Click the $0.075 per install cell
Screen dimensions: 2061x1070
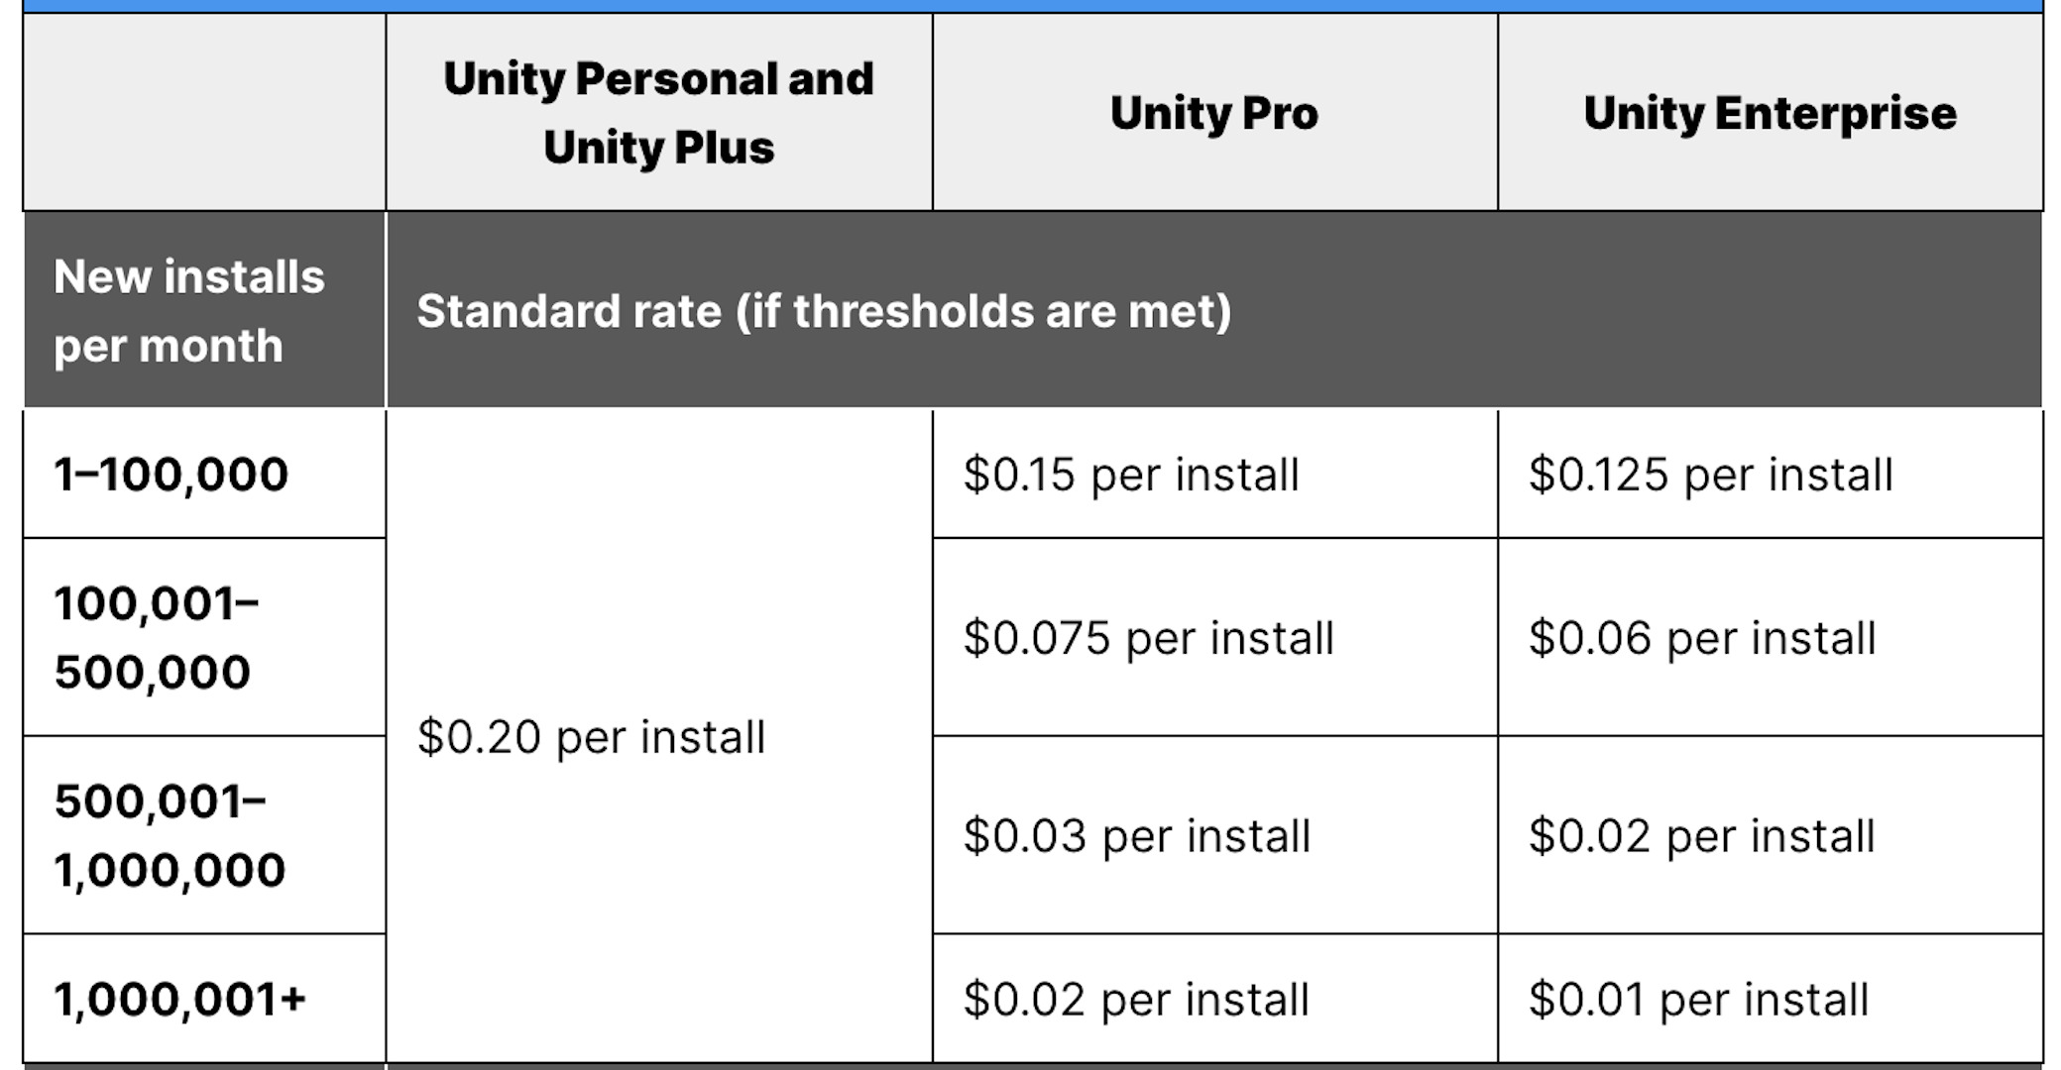click(1214, 637)
